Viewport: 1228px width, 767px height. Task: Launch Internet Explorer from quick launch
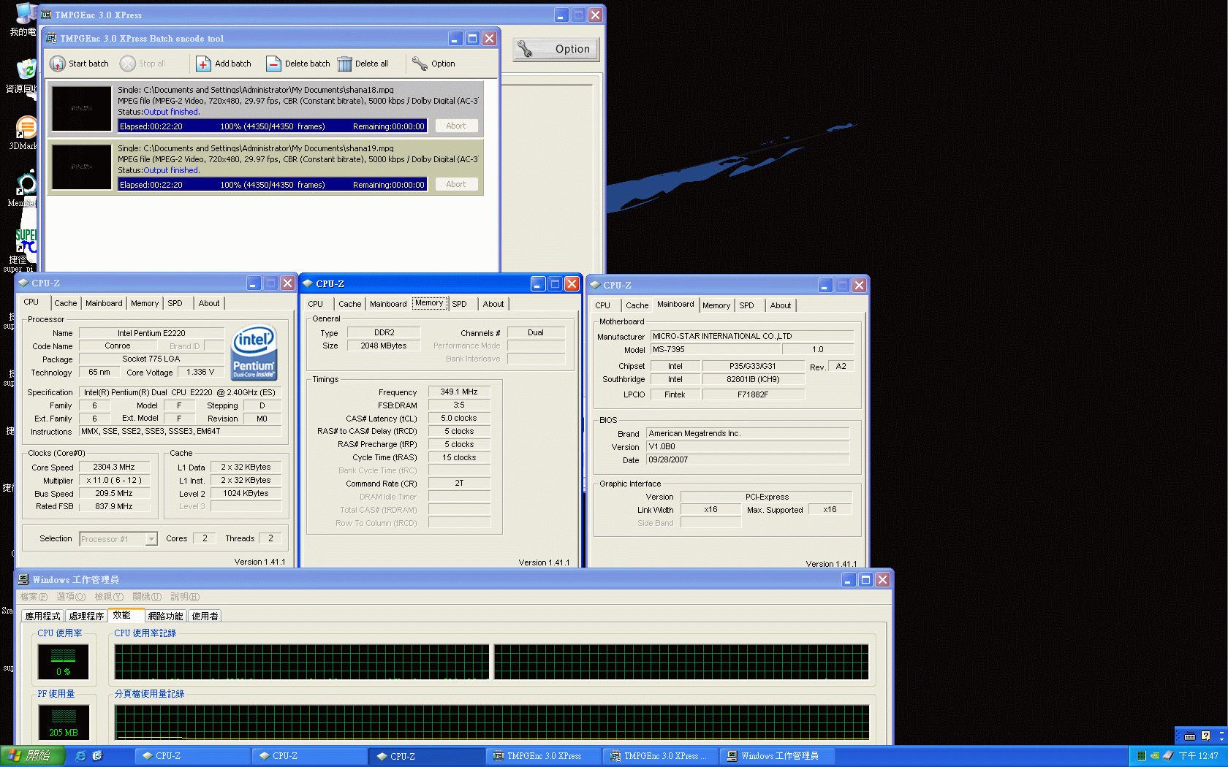pos(81,756)
